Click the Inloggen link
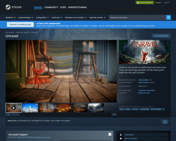The image size is (176, 141). (158, 3)
